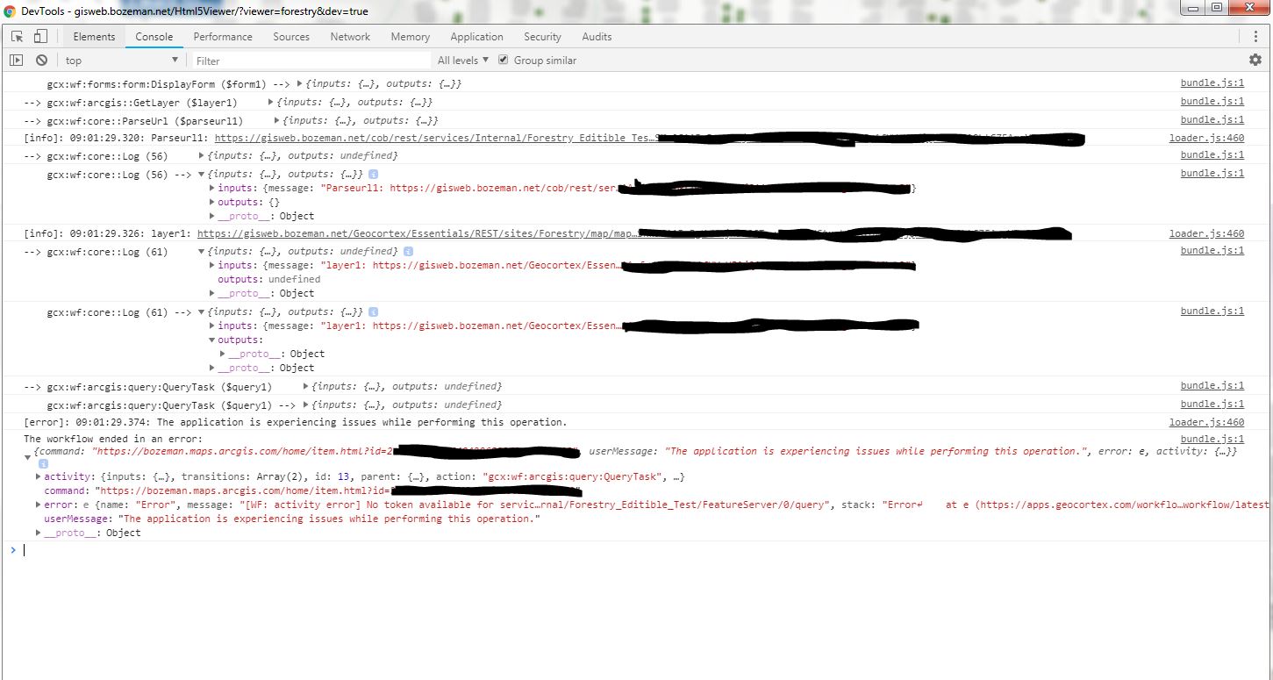
Task: Click info badge beside error command object
Action: click(x=42, y=463)
